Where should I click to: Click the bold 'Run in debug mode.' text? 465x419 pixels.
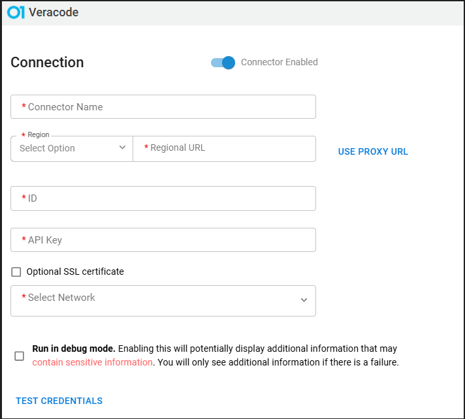coord(74,349)
